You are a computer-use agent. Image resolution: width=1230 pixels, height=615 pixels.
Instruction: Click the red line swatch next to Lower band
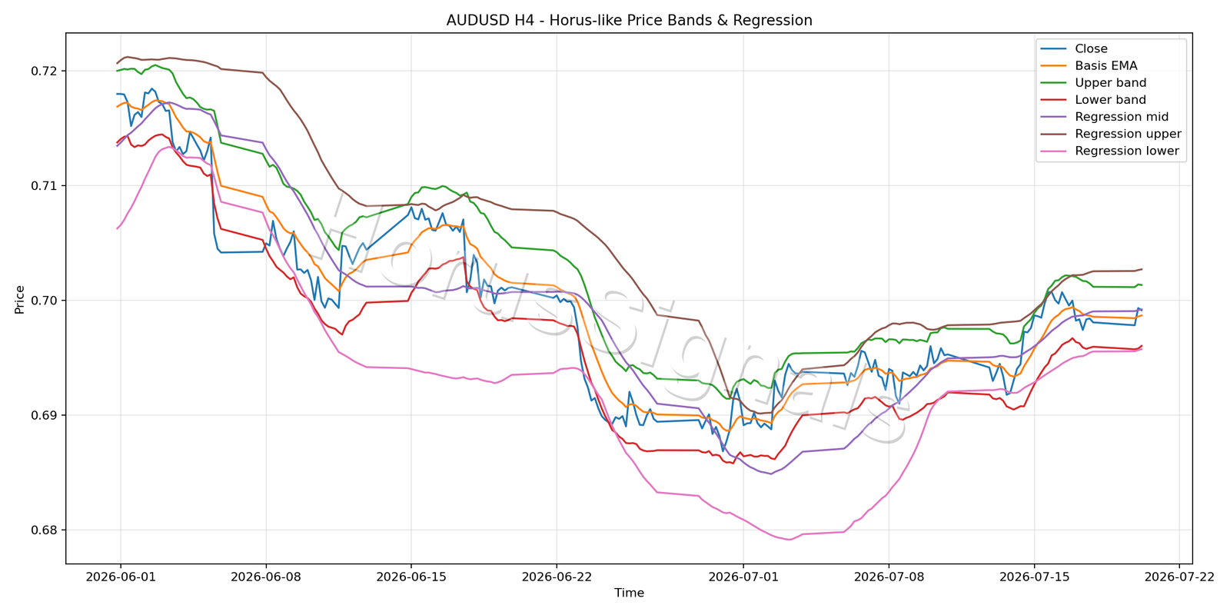click(1053, 100)
